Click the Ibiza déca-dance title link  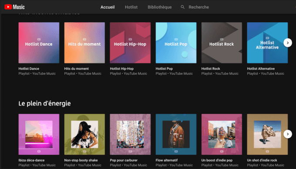click(x=31, y=160)
